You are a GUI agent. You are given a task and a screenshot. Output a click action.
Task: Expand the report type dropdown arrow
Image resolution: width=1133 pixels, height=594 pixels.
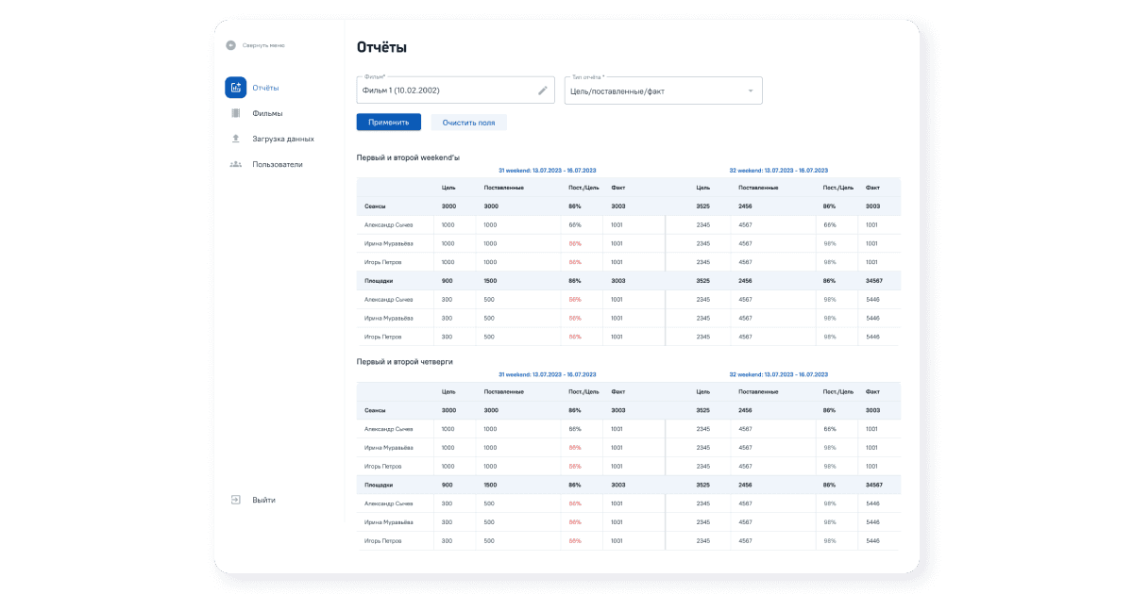coord(751,91)
